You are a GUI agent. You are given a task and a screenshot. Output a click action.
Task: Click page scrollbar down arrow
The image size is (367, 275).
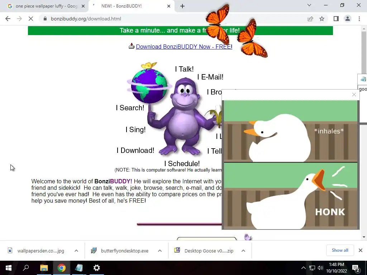click(364, 237)
